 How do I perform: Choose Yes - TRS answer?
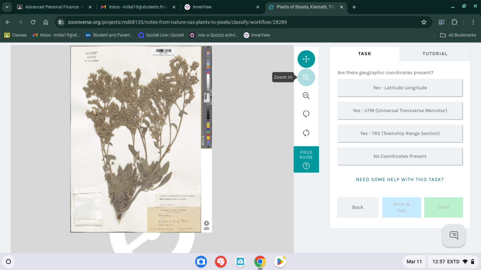click(x=400, y=133)
